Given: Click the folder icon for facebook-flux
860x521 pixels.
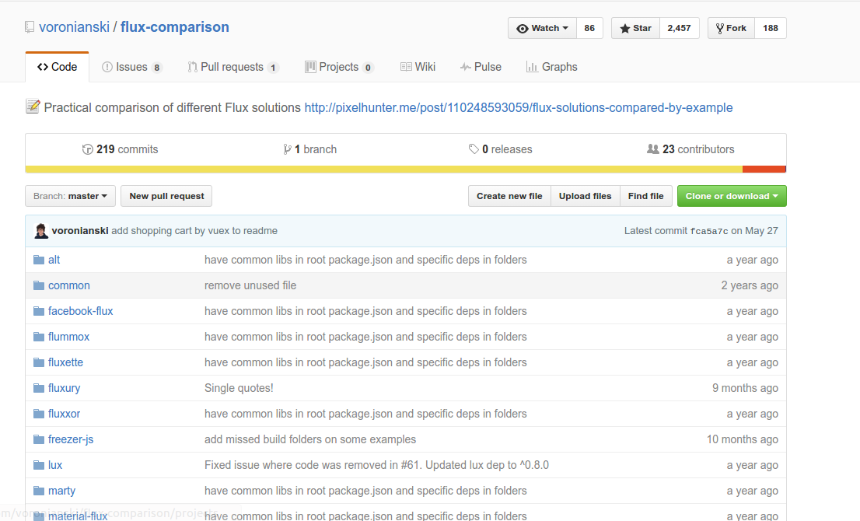Looking at the screenshot, I should pyautogui.click(x=38, y=312).
